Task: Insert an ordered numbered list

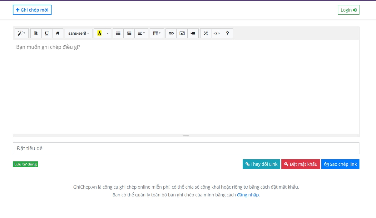Action: (129, 33)
